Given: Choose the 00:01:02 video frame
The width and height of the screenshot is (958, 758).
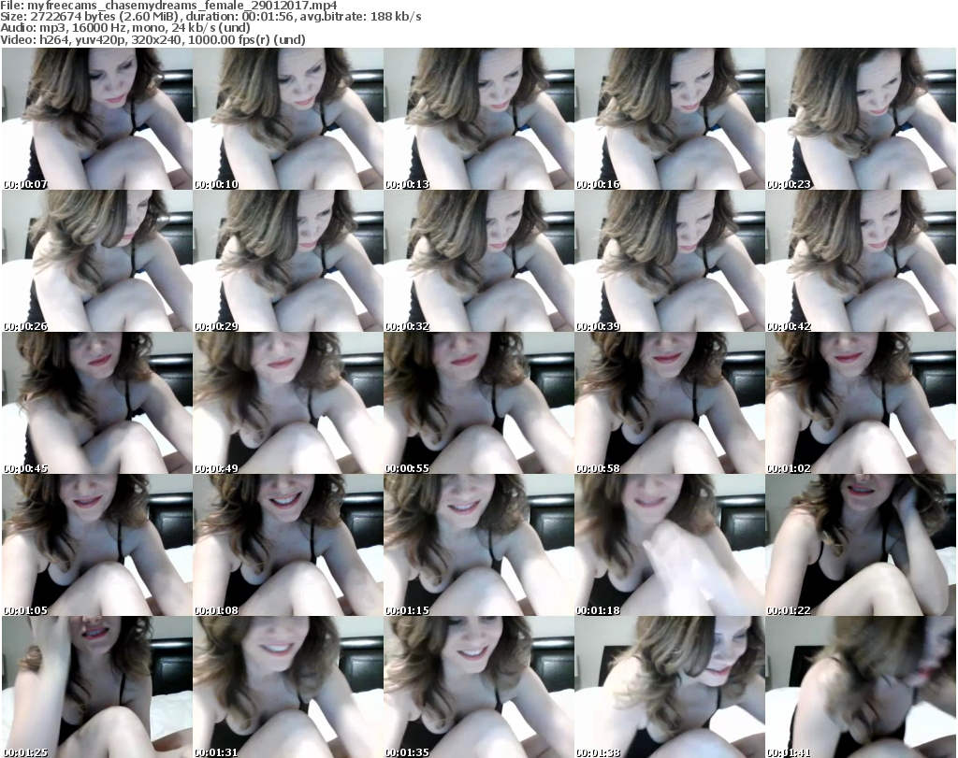Looking at the screenshot, I should (861, 403).
